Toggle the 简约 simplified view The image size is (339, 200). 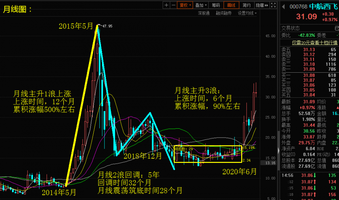(x=247, y=5)
